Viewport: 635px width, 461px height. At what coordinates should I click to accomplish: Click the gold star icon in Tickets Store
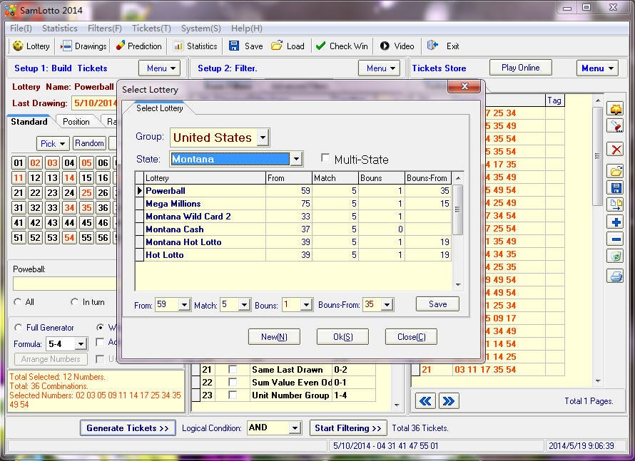(615, 109)
